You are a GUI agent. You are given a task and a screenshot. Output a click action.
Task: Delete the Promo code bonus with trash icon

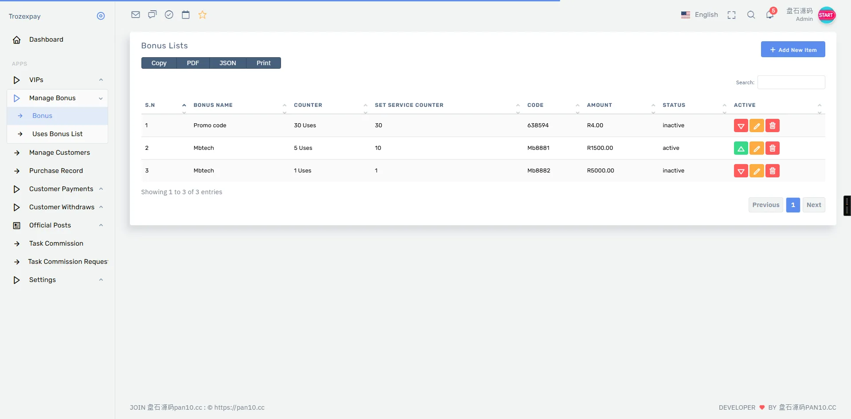point(773,126)
